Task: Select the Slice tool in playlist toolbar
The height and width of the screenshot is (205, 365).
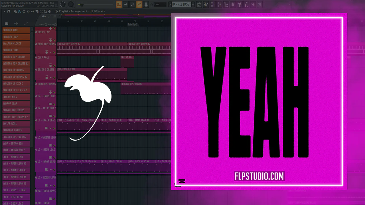Action: (37, 11)
